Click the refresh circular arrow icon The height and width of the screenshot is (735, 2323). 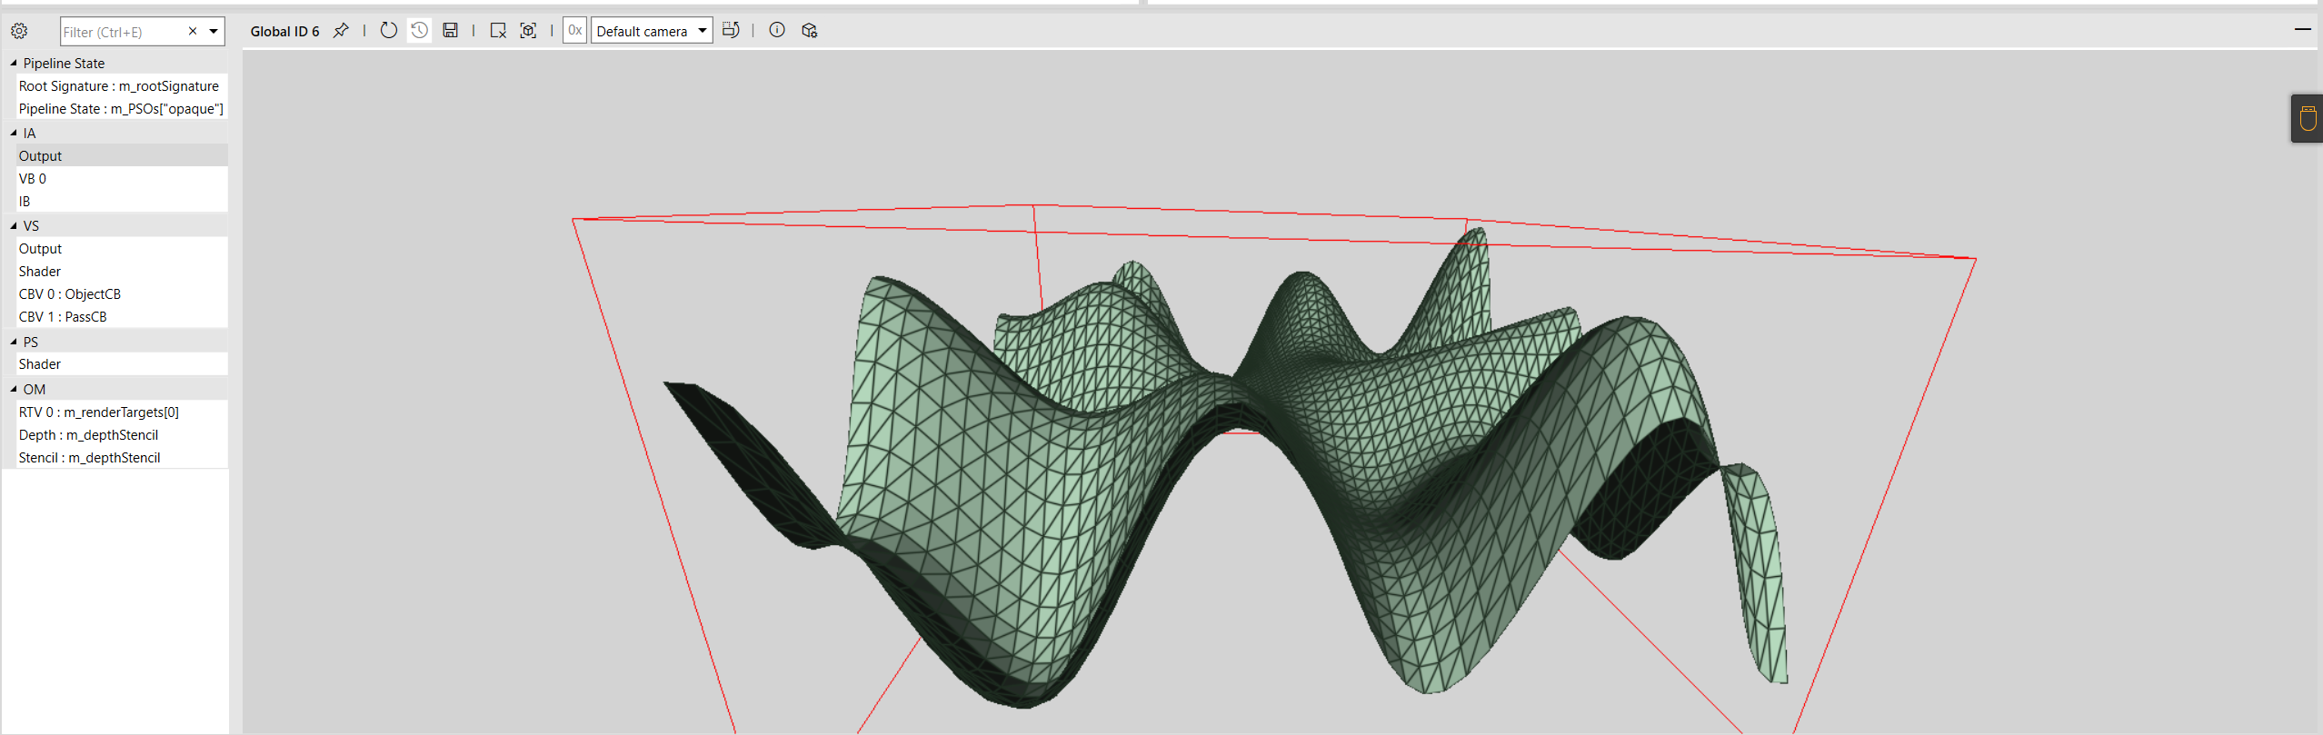click(388, 31)
